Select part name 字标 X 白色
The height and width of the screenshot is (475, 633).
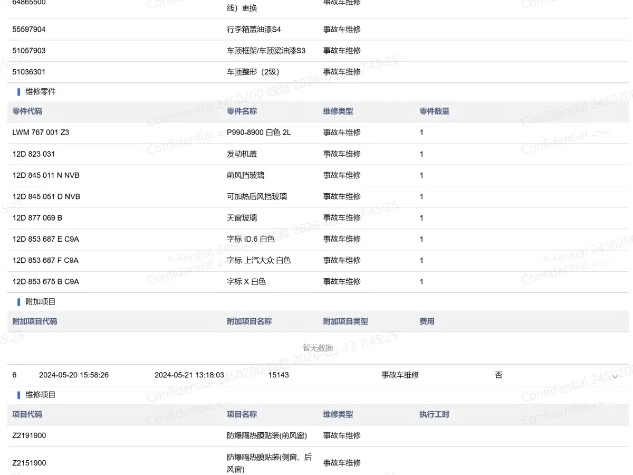pos(246,282)
